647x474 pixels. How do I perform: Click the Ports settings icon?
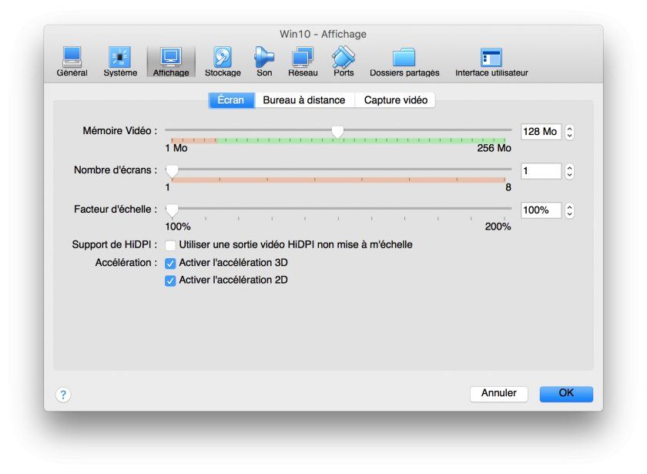tap(343, 58)
